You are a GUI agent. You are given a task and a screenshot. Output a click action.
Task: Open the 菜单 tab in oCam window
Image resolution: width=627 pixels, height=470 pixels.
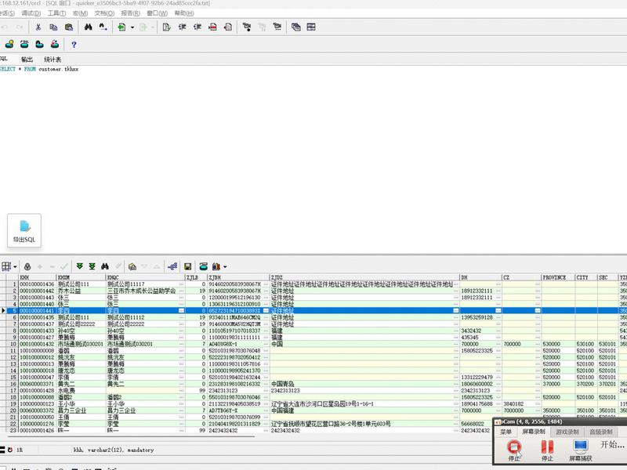tap(506, 432)
